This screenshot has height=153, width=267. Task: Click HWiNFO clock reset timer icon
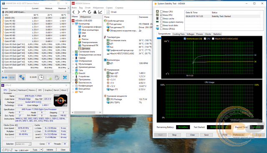[x=41, y=77]
